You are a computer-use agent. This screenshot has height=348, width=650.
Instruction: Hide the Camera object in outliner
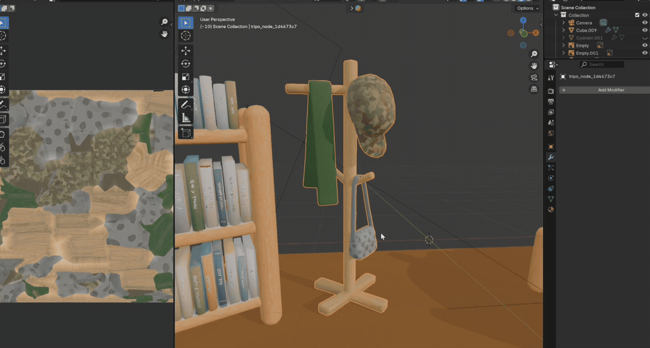pyautogui.click(x=645, y=23)
